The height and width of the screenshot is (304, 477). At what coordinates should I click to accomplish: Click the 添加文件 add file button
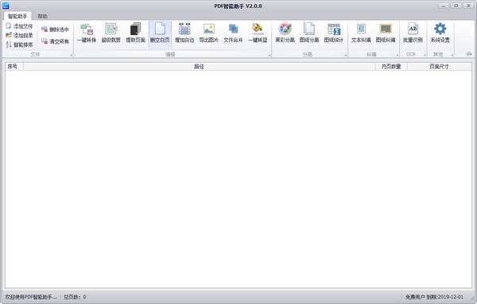[19, 26]
